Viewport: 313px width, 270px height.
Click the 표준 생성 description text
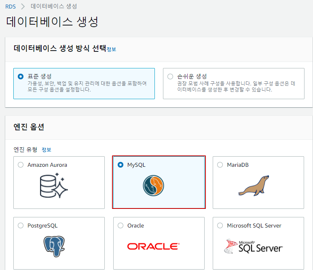coord(87,86)
